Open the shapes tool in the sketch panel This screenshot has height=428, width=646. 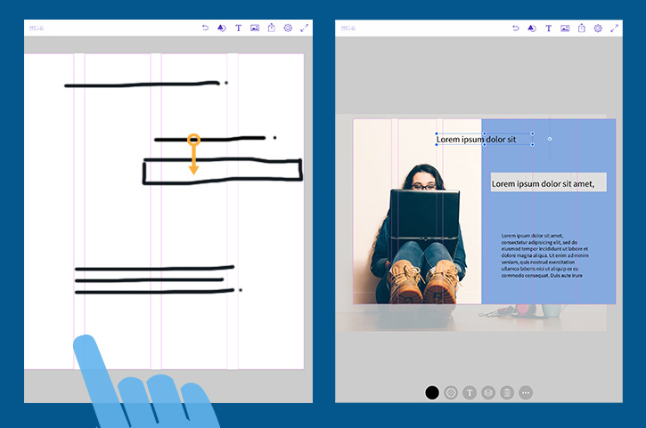pos(222,28)
